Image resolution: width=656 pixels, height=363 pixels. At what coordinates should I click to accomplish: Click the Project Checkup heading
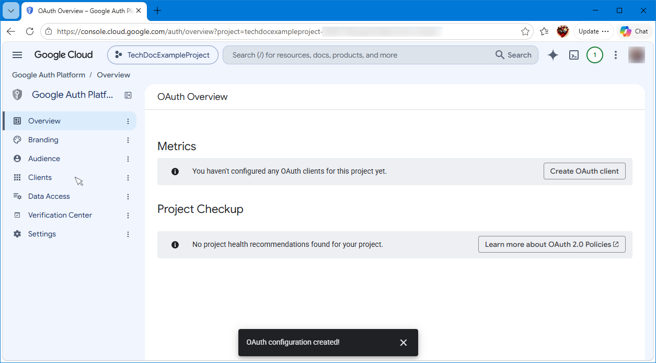200,209
